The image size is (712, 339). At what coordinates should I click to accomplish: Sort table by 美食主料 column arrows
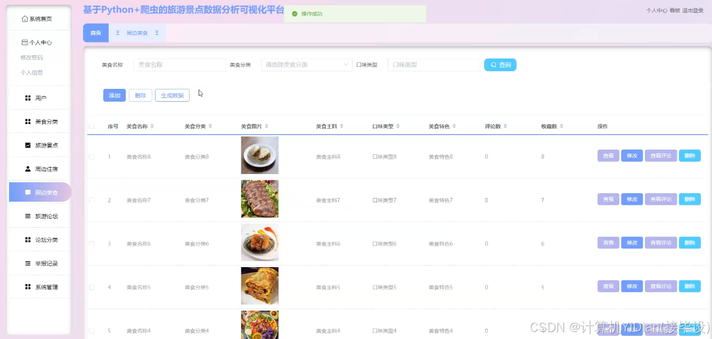342,126
